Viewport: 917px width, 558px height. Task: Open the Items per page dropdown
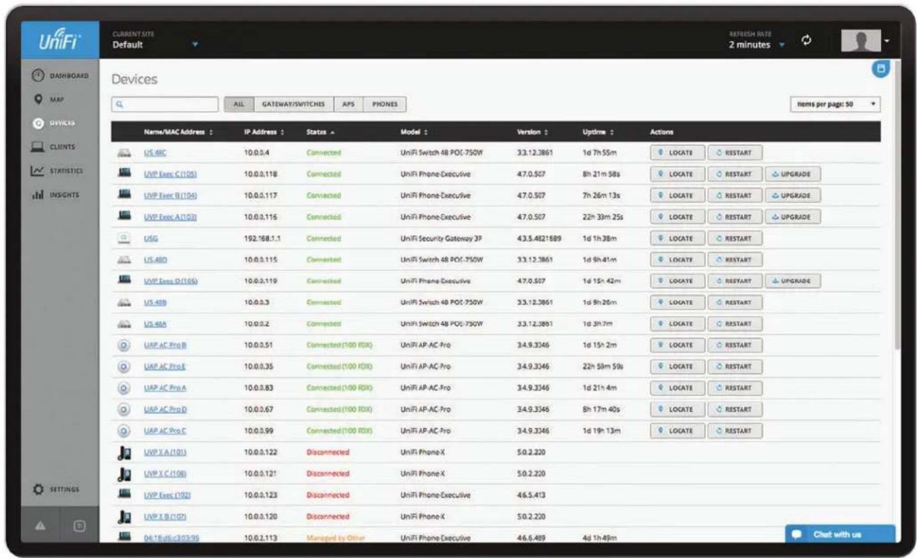835,104
